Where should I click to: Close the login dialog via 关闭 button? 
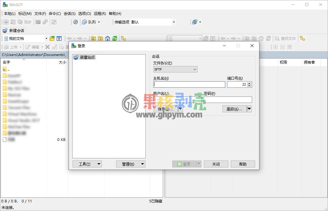[216, 164]
